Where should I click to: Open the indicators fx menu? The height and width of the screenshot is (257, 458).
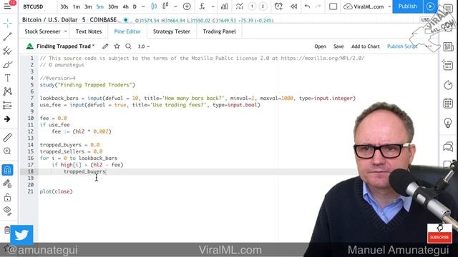pyautogui.click(x=202, y=6)
